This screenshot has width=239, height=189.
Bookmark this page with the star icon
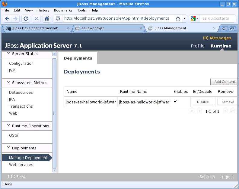178,19
